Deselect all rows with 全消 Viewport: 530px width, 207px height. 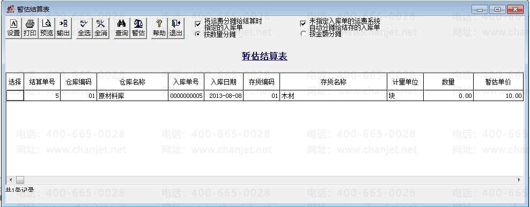(x=101, y=28)
